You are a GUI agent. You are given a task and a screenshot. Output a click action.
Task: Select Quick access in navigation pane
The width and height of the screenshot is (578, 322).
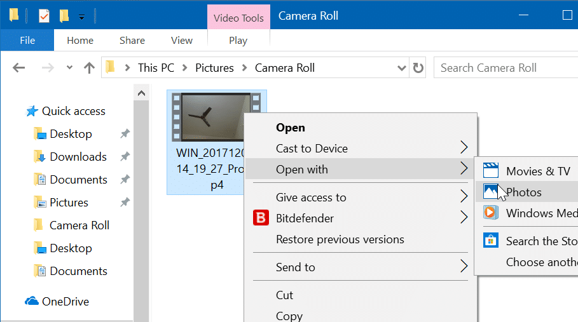pyautogui.click(x=73, y=111)
